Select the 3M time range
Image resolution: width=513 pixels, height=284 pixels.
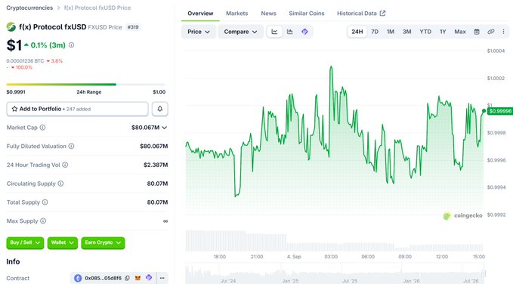point(406,32)
